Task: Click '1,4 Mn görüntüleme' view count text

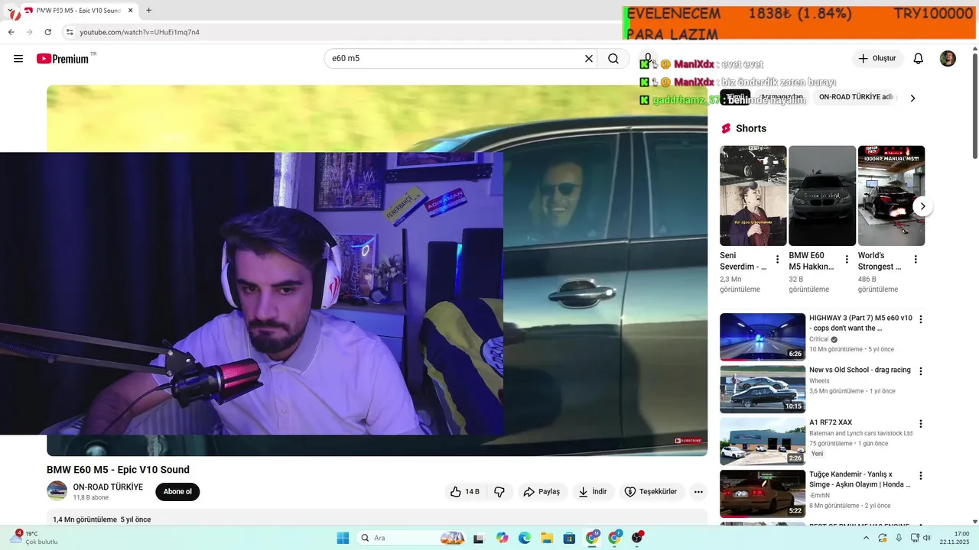Action: 84,519
